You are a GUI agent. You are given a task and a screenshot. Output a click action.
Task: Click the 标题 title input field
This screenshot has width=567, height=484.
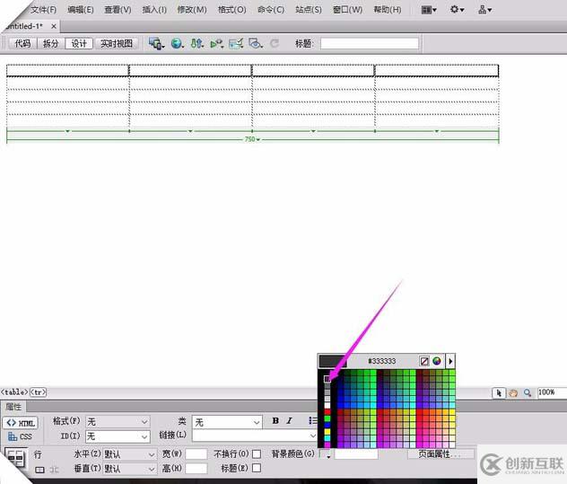click(370, 44)
